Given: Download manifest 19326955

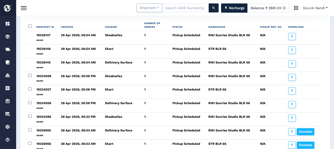Looking at the screenshot, I should pos(292,132).
